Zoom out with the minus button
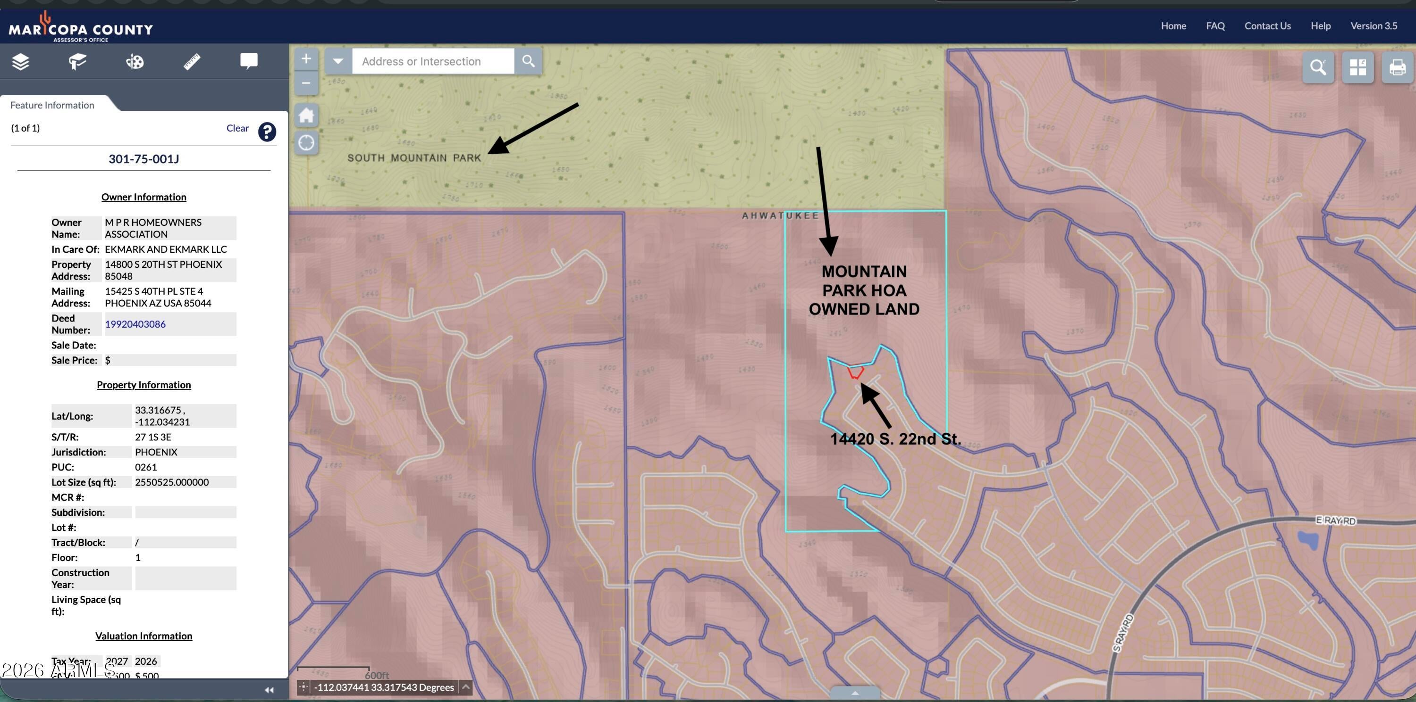This screenshot has height=702, width=1416. coord(306,83)
